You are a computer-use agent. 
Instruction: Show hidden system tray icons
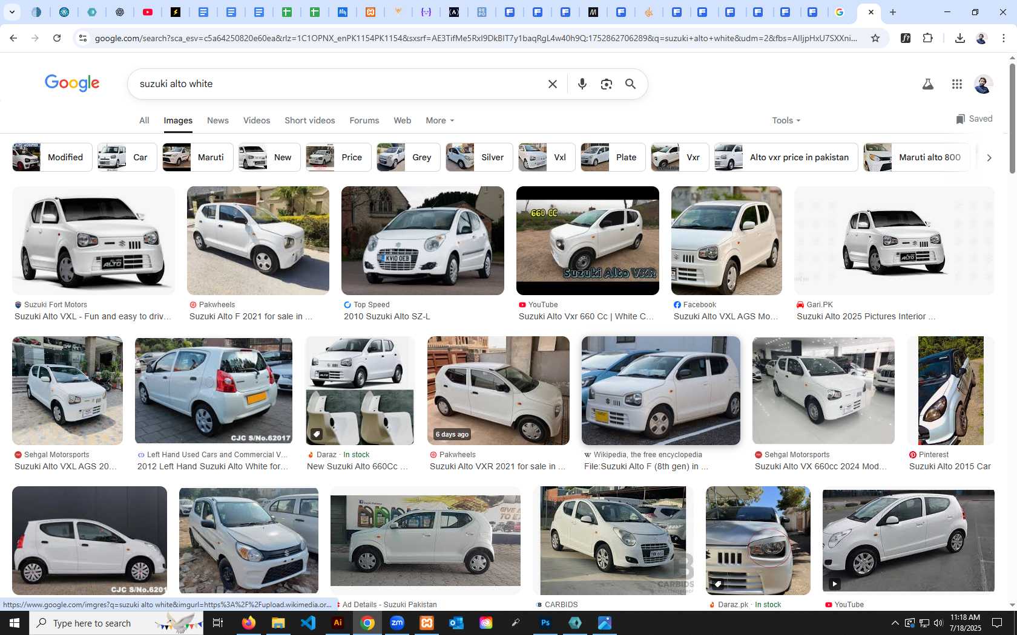(x=895, y=623)
